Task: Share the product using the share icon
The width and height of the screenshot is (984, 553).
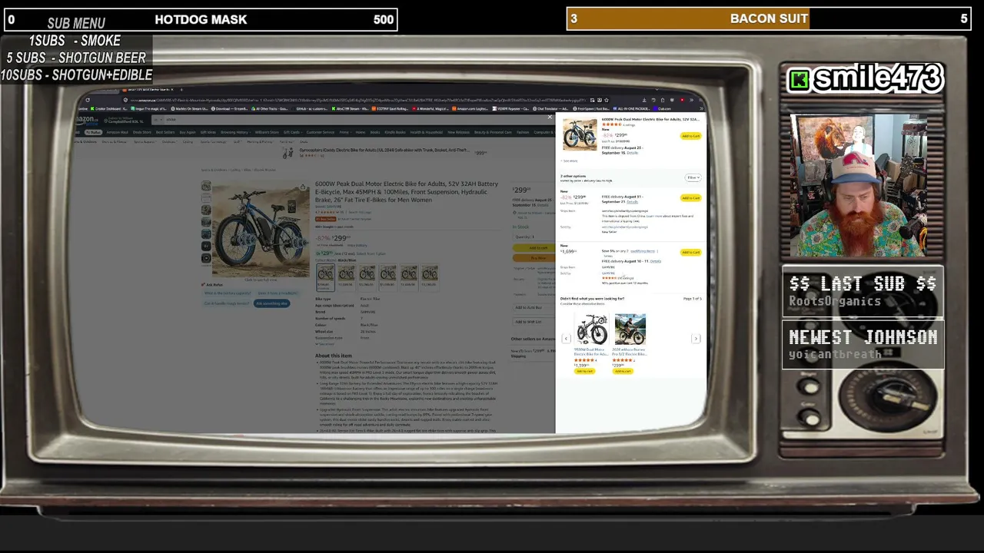Action: 303,187
